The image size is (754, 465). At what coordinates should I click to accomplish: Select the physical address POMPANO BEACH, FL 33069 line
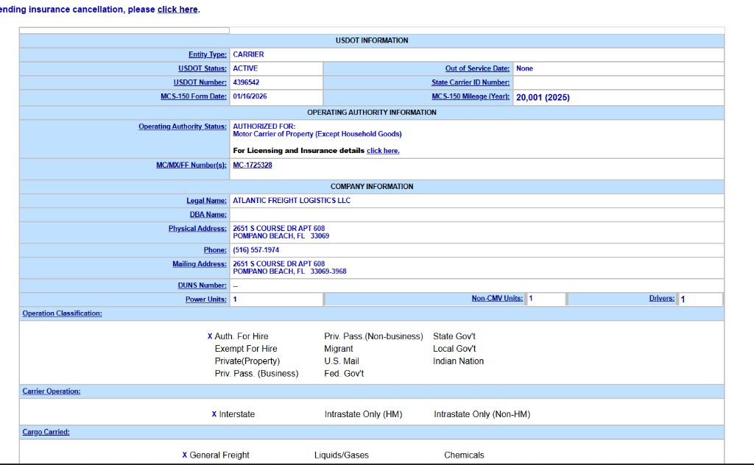pyautogui.click(x=281, y=236)
